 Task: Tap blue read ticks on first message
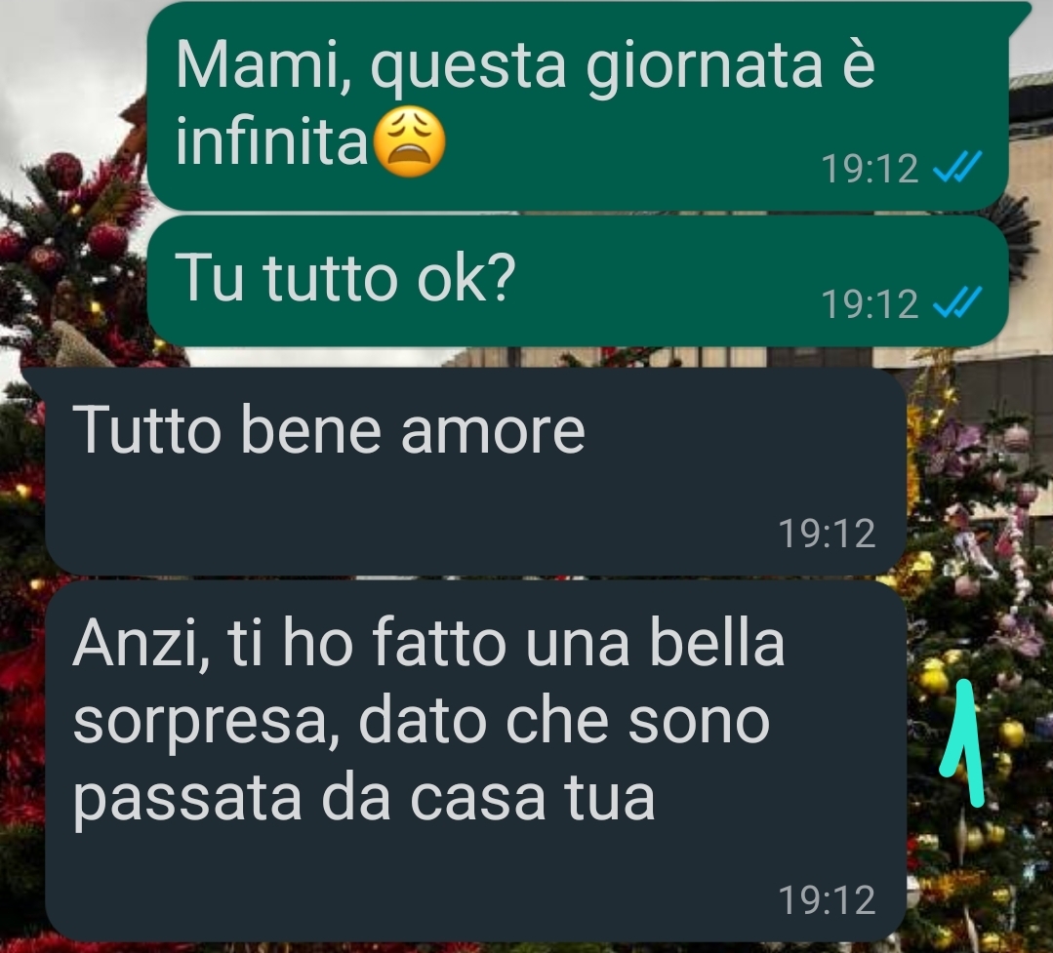957,167
